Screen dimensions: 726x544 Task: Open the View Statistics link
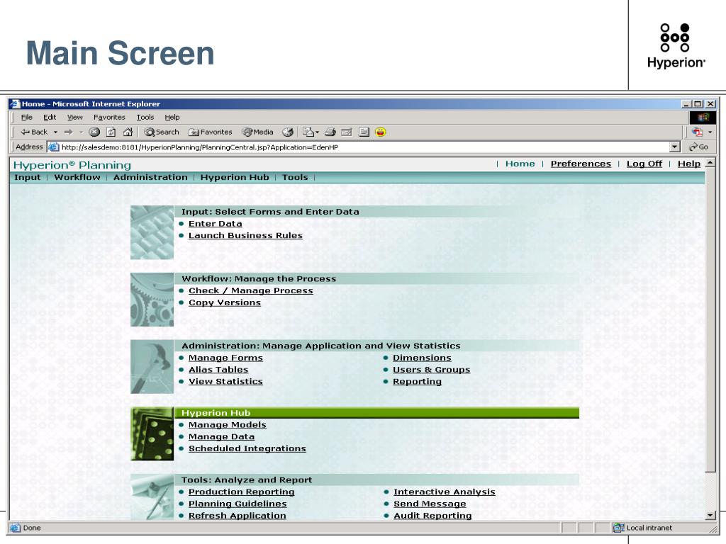pos(225,382)
